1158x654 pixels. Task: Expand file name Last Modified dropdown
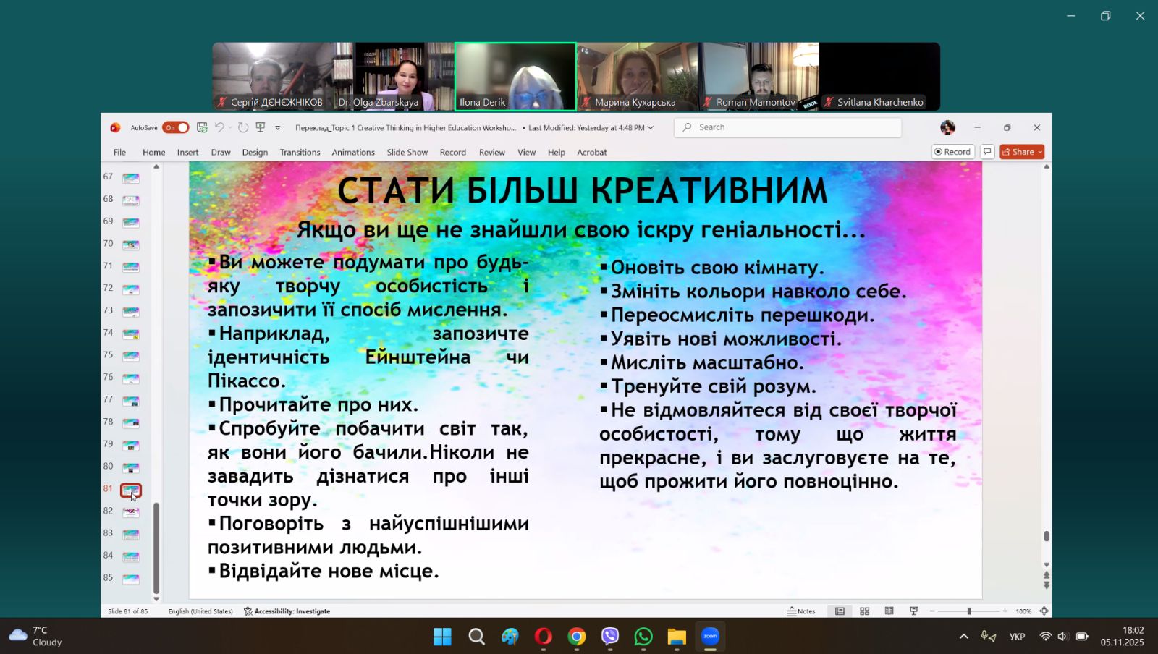click(x=650, y=128)
